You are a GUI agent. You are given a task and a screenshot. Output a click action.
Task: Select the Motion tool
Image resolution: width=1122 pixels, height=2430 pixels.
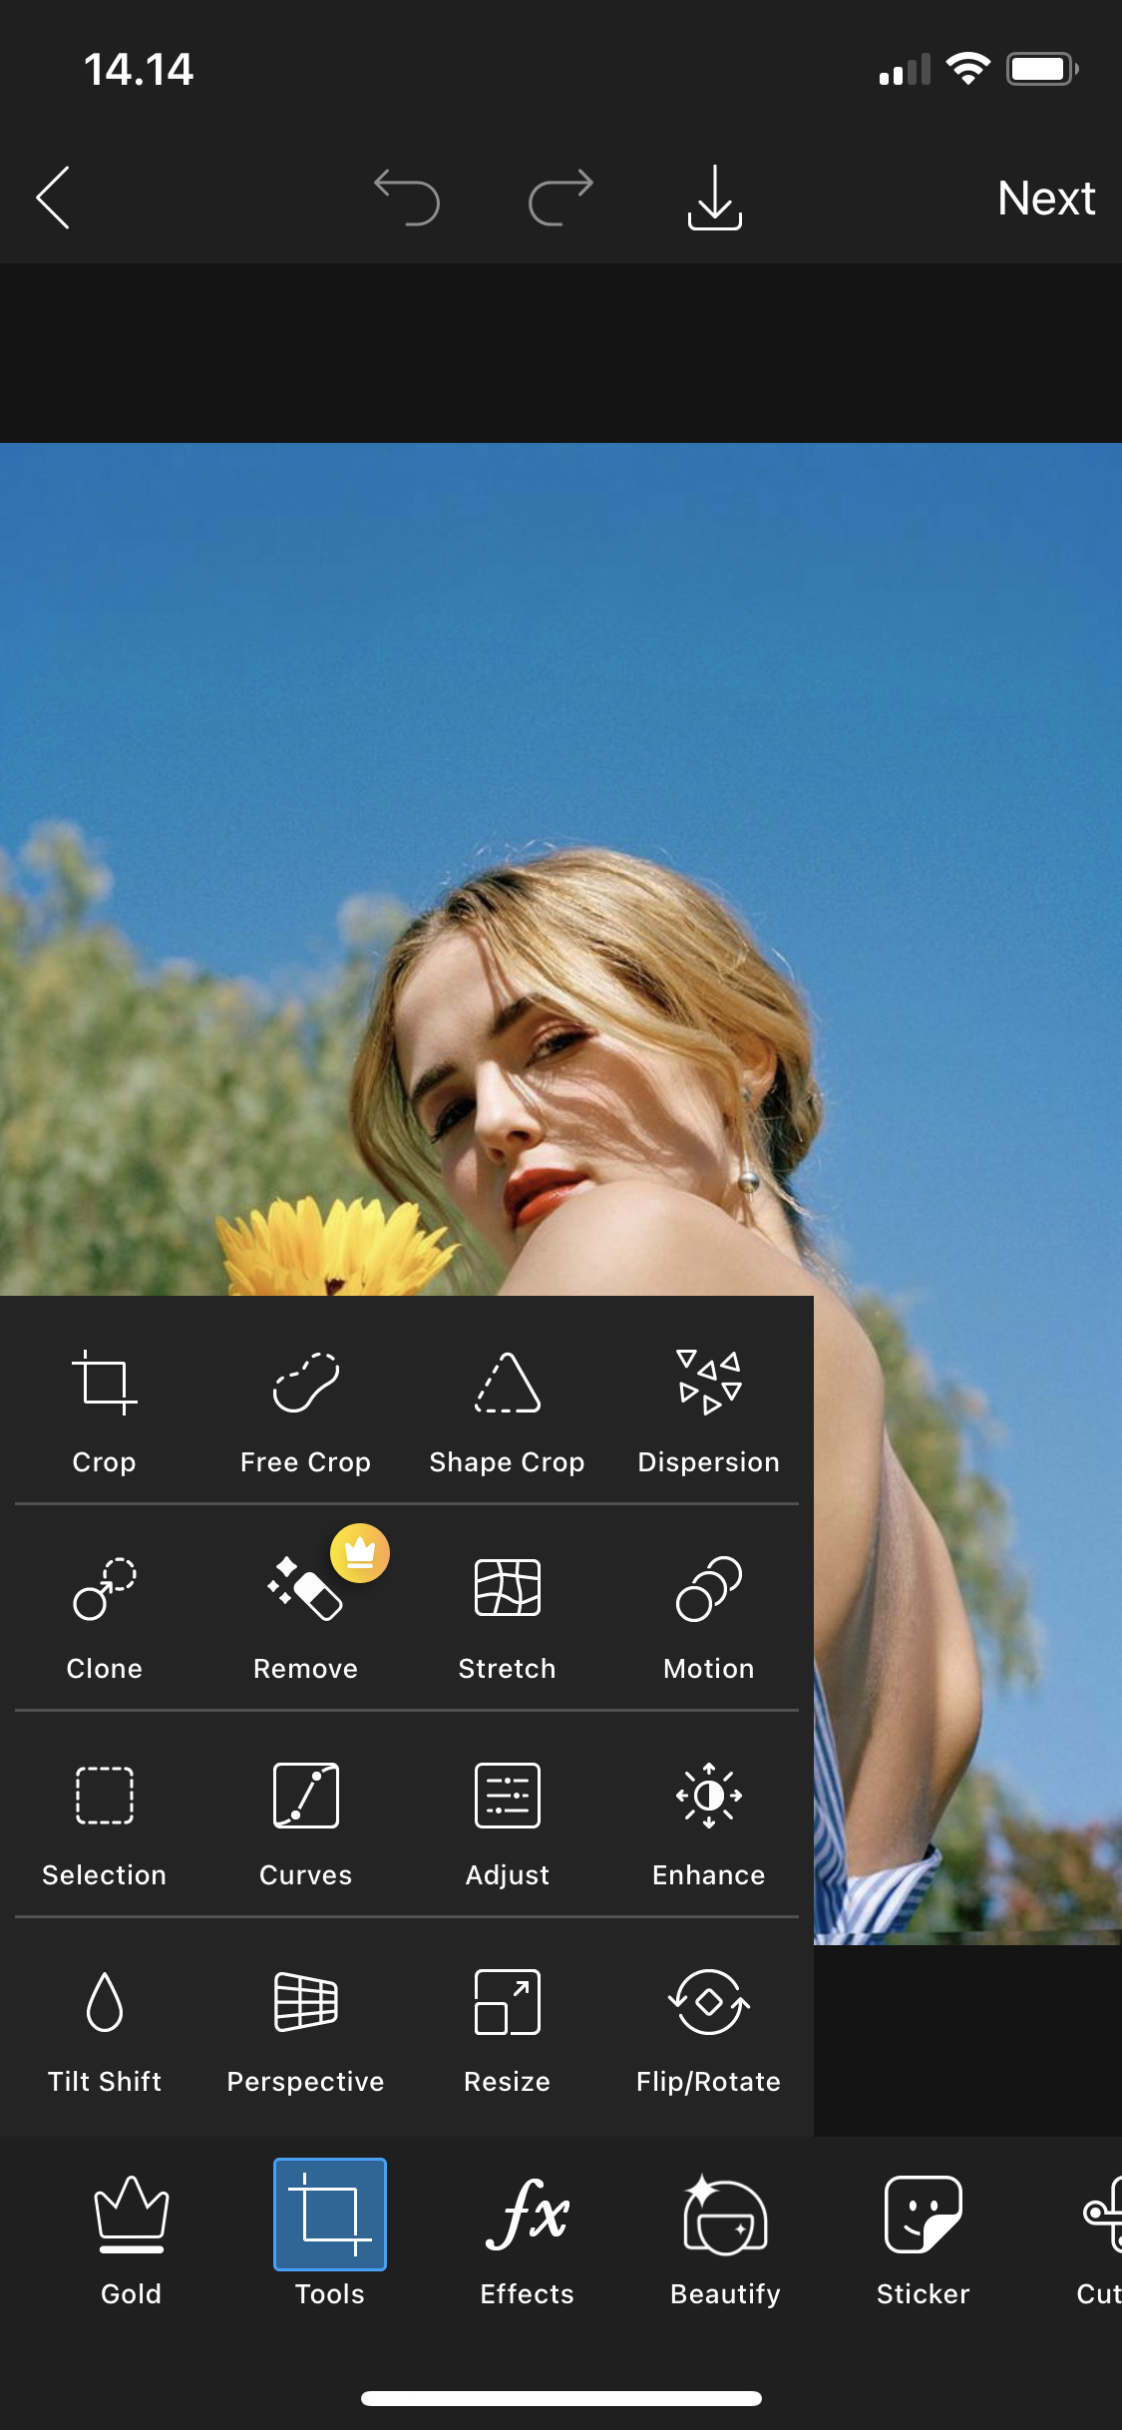click(708, 1617)
